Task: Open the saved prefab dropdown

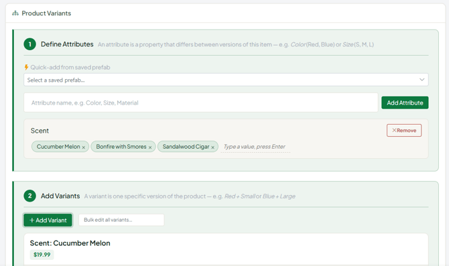Action: click(x=226, y=80)
